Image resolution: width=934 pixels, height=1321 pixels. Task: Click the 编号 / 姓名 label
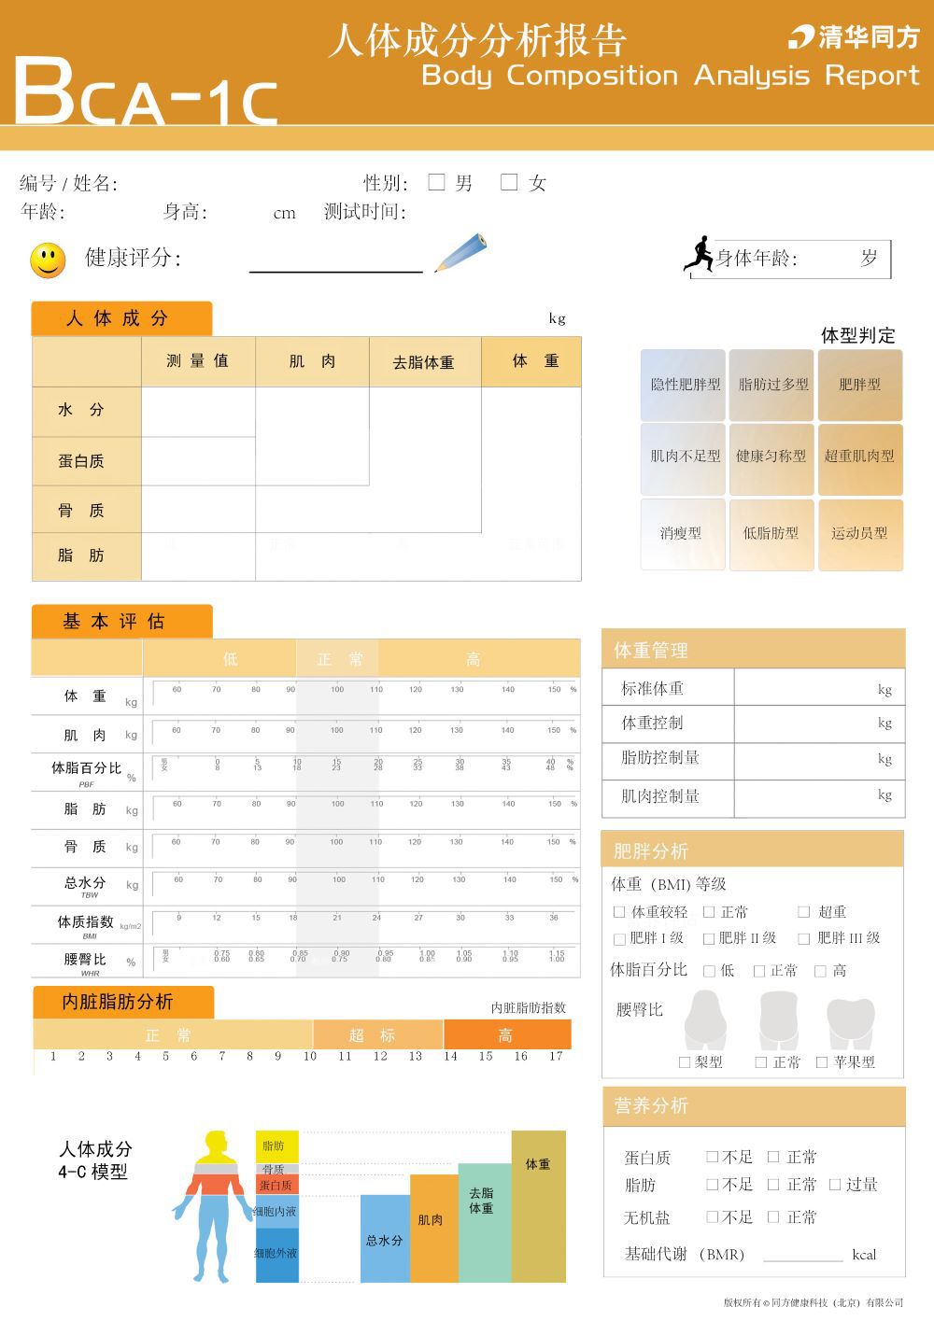pos(69,183)
